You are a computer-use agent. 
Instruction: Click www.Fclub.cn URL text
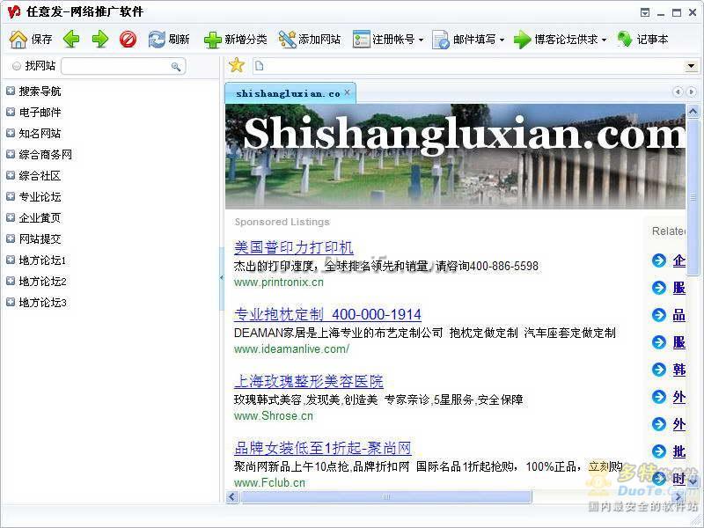tap(269, 482)
